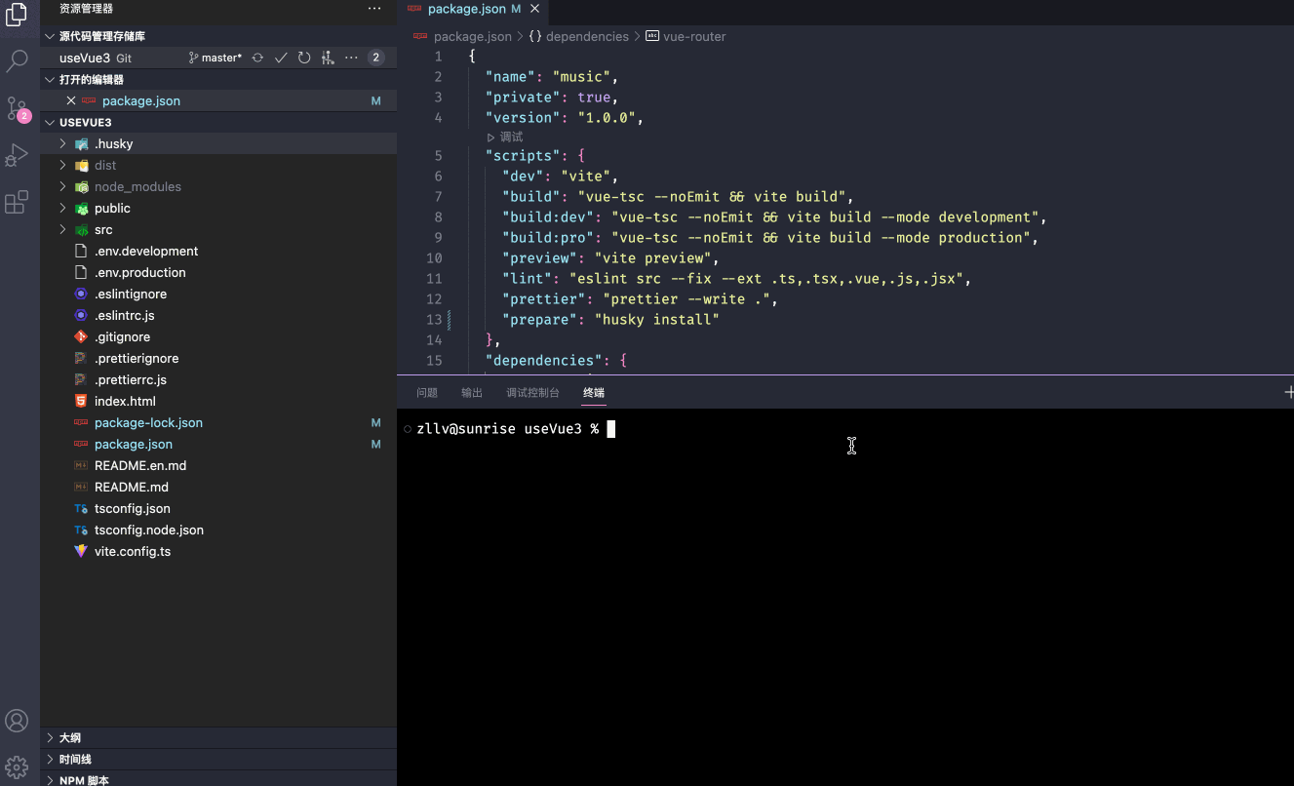Open the Explorer view in the activity bar

(17, 15)
